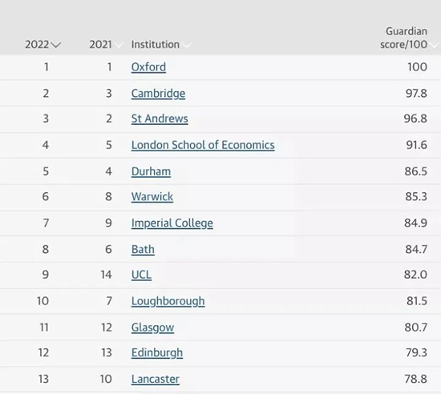Sort by the 2021 ranking column chevron
This screenshot has height=394, width=441.
119,45
